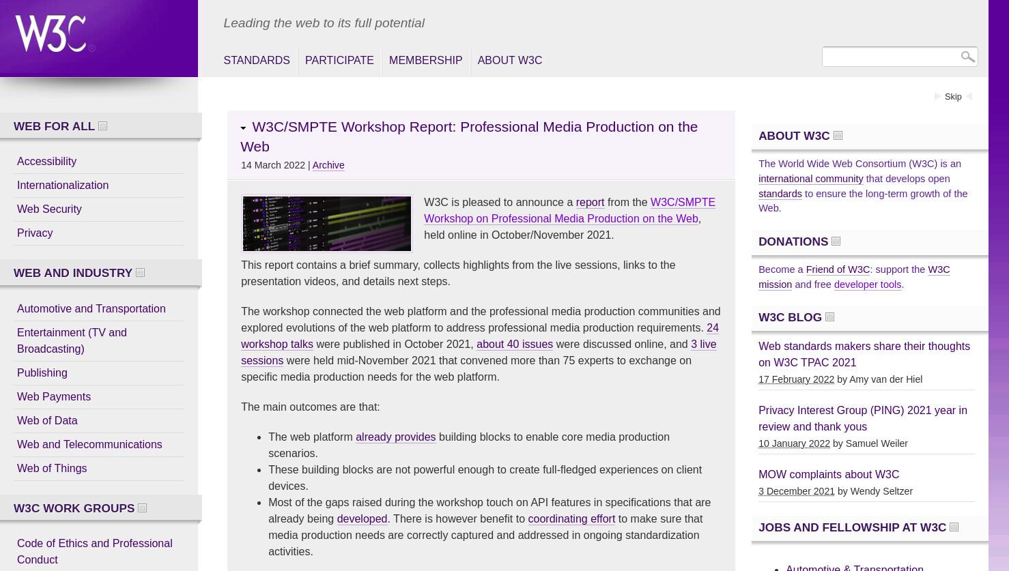The width and height of the screenshot is (1009, 571).
Task: Open Web and Telecommunications link
Action: 89,445
